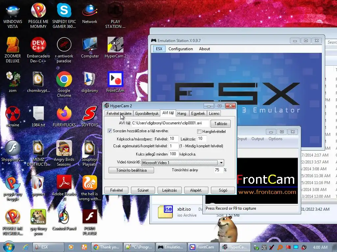Open ESX menu in Emulation Station

[159, 49]
